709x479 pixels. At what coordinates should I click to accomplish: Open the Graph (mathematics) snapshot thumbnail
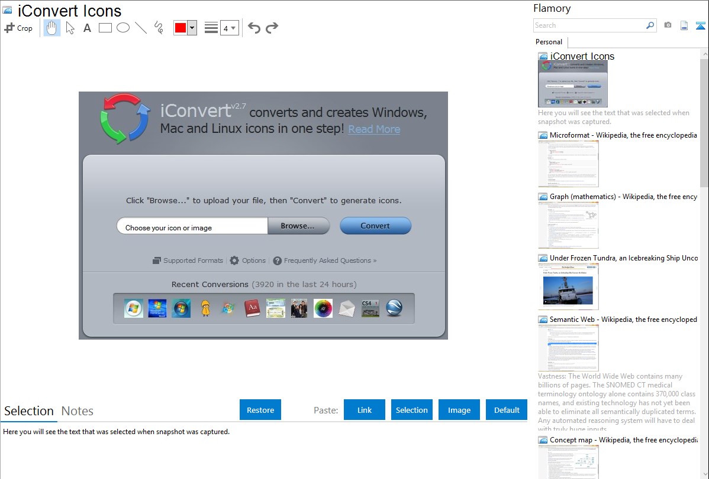pos(568,225)
